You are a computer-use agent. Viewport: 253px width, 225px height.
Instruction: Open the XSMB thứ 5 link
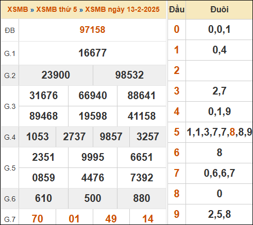57,9
